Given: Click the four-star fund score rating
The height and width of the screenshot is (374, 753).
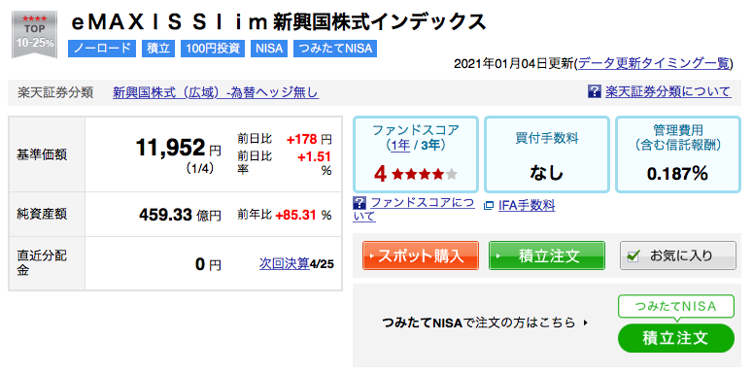Looking at the screenshot, I should 416,175.
